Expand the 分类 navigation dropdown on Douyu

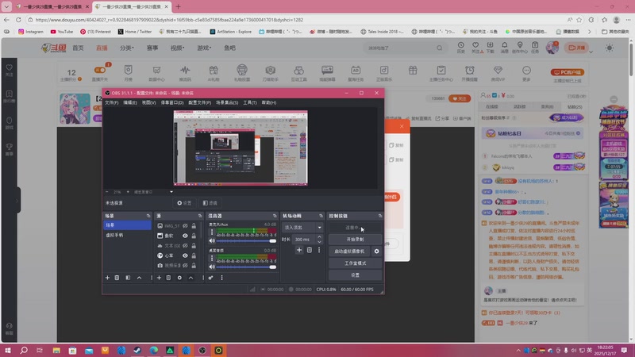point(126,48)
